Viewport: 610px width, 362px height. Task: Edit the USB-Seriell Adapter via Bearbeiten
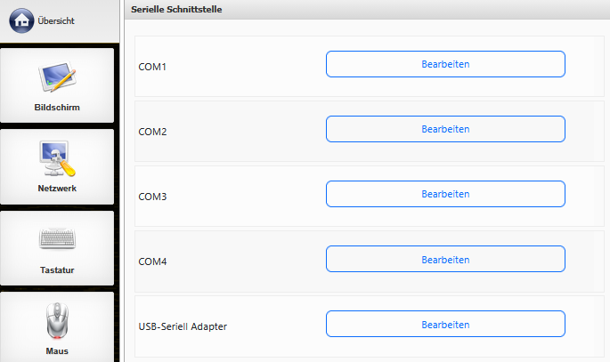[x=445, y=324]
